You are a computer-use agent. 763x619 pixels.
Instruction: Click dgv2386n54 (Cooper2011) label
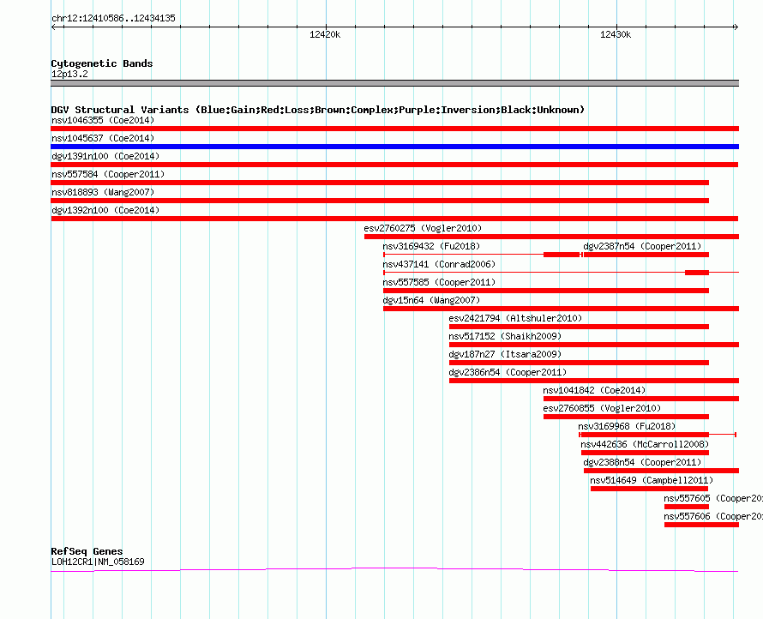click(508, 372)
